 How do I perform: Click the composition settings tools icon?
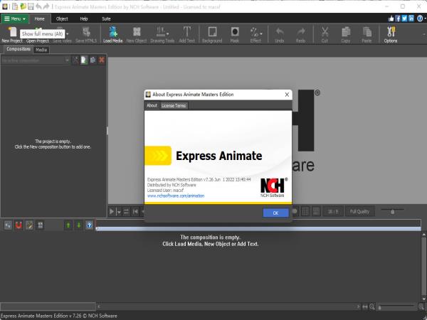click(75, 60)
